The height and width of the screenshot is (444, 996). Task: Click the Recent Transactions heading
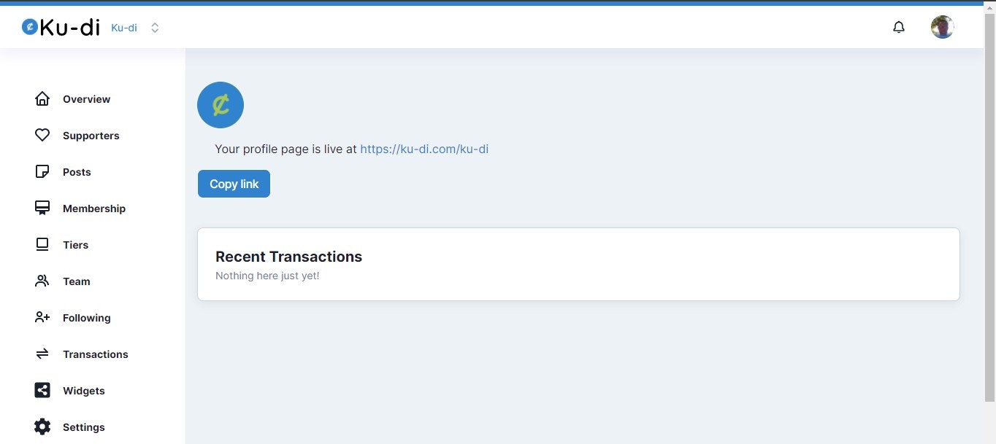click(x=288, y=257)
